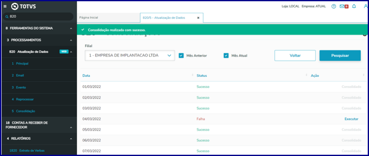This screenshot has width=369, height=156.
Task: Collapse the 820 Atualização de Dados item
Action: coord(71,52)
